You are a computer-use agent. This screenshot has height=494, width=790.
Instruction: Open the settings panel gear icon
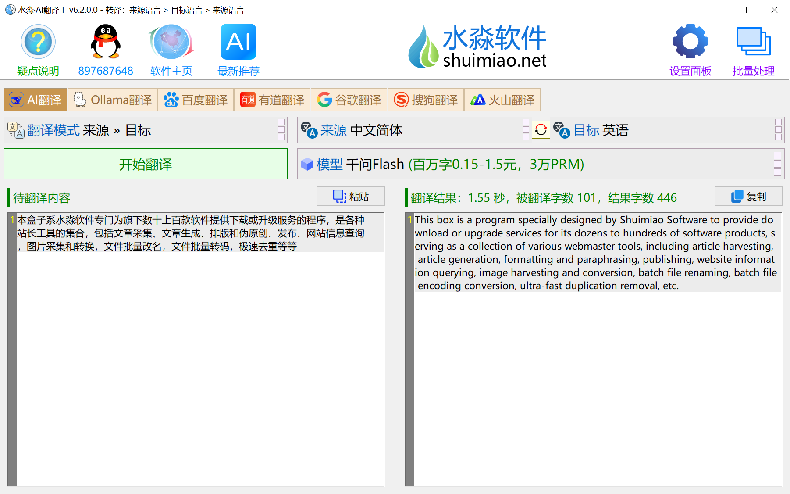click(690, 42)
